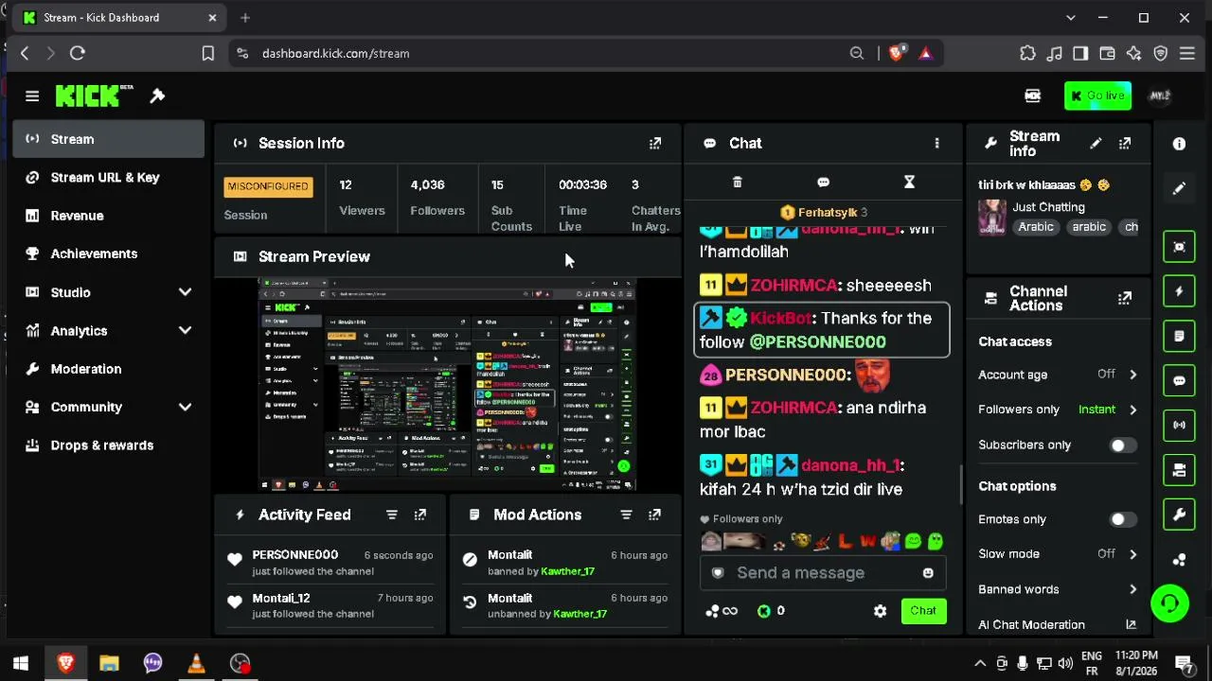Open Stream URL & Key page
This screenshot has width=1212, height=681.
(109, 178)
